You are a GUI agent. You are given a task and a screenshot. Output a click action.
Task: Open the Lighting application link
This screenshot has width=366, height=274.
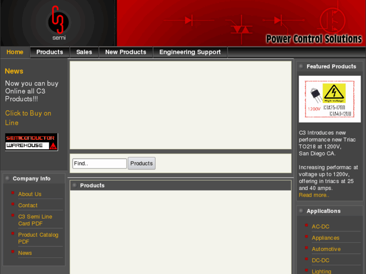pyautogui.click(x=321, y=271)
